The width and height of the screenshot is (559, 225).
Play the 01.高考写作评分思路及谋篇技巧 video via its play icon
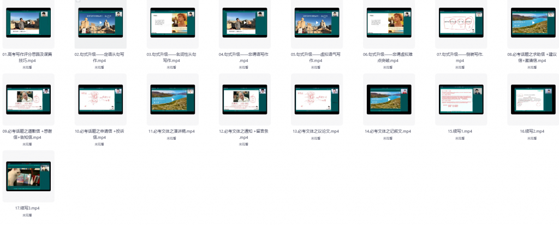[27, 22]
